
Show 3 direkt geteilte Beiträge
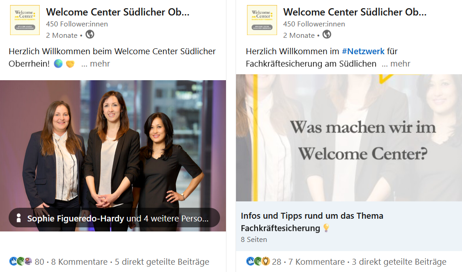(399, 262)
